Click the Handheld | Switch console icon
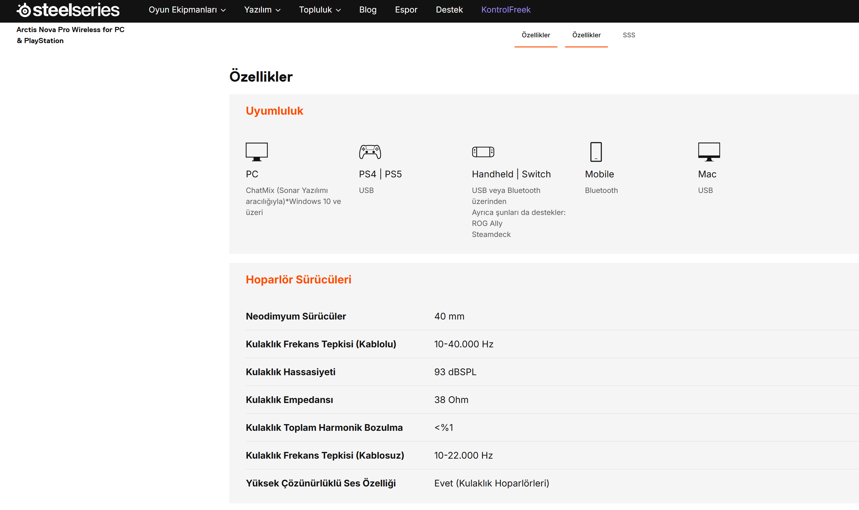The height and width of the screenshot is (510, 859). tap(483, 152)
